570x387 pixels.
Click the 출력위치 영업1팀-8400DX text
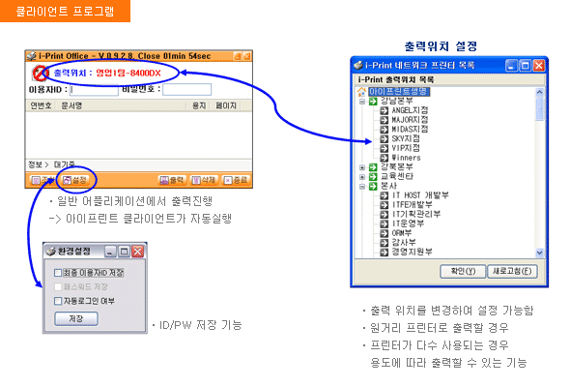107,74
